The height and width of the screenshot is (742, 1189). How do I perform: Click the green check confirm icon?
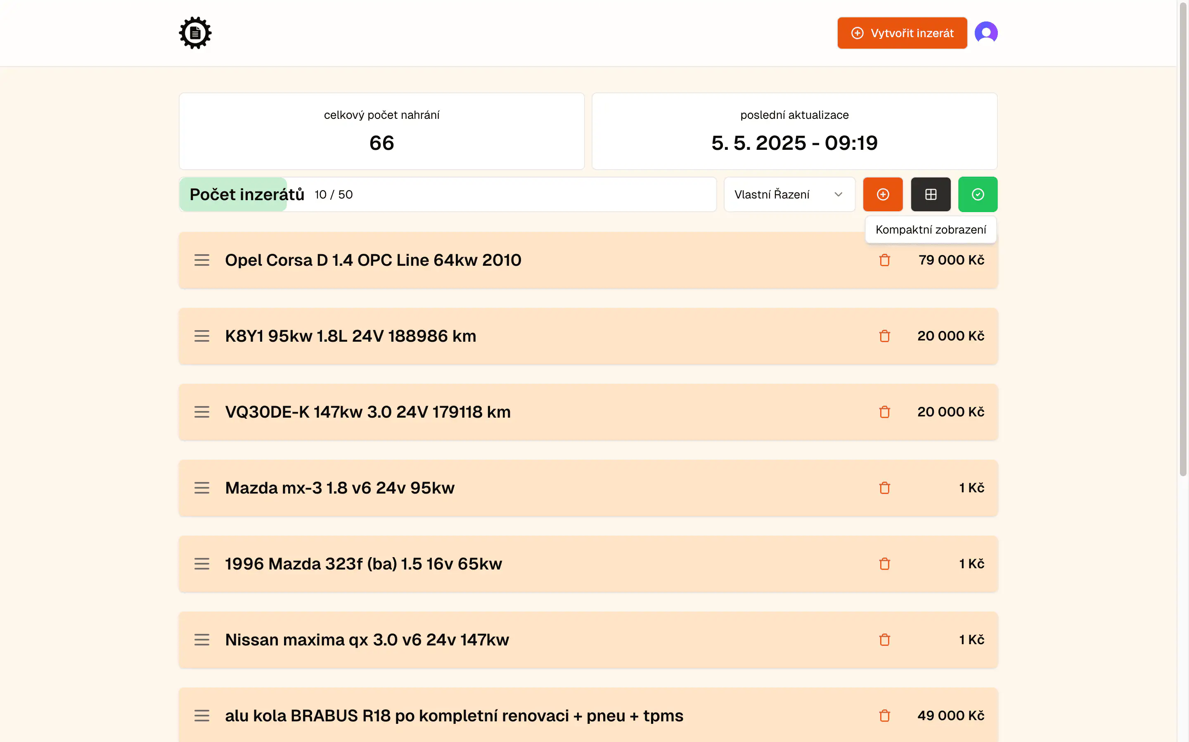(977, 194)
